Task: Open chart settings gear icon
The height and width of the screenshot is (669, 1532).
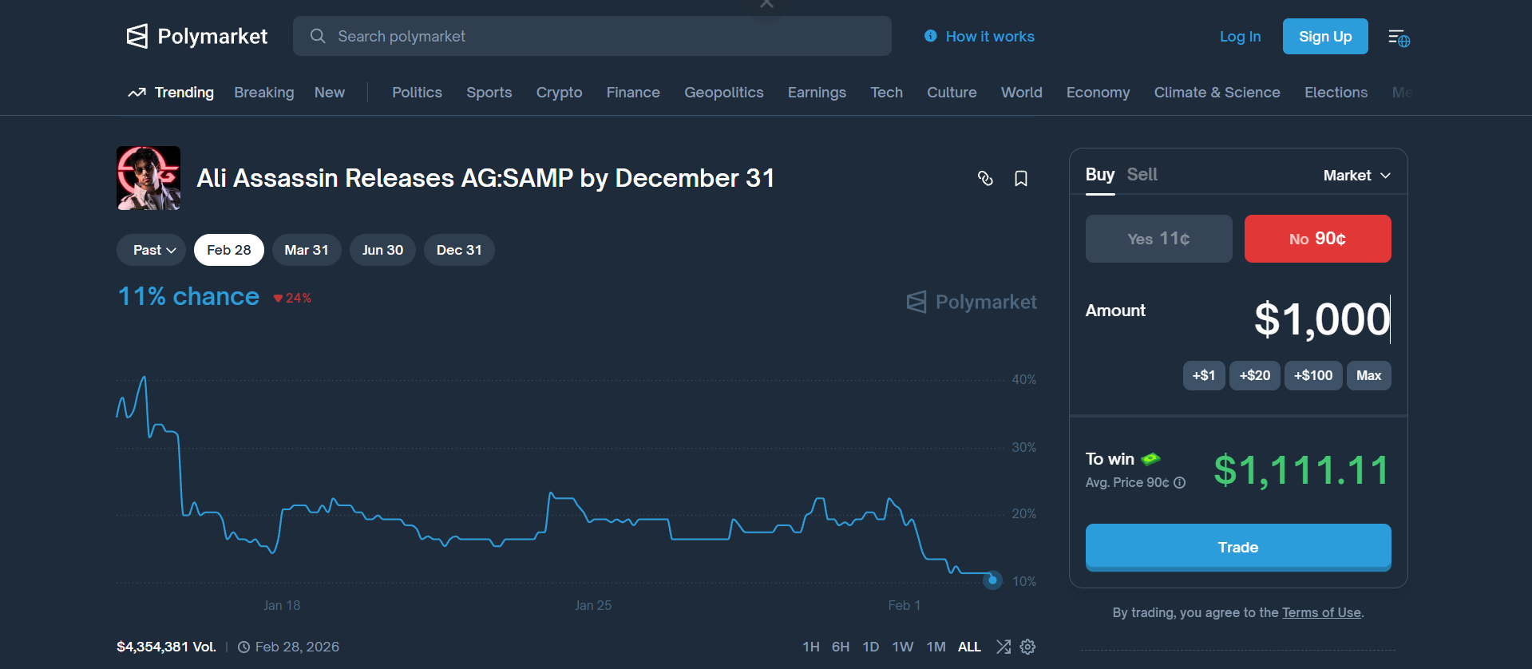Action: pyautogui.click(x=1027, y=647)
